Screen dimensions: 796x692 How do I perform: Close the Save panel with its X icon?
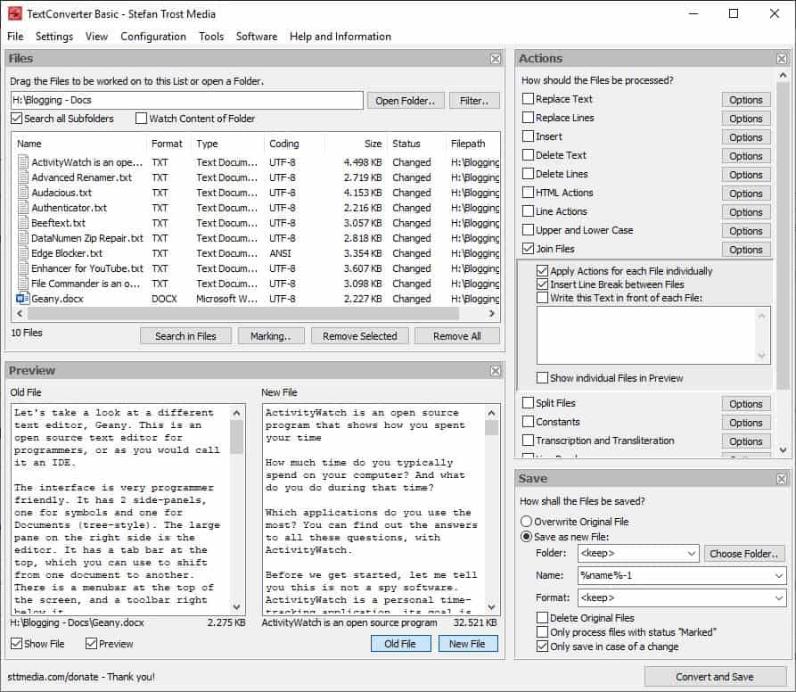783,478
